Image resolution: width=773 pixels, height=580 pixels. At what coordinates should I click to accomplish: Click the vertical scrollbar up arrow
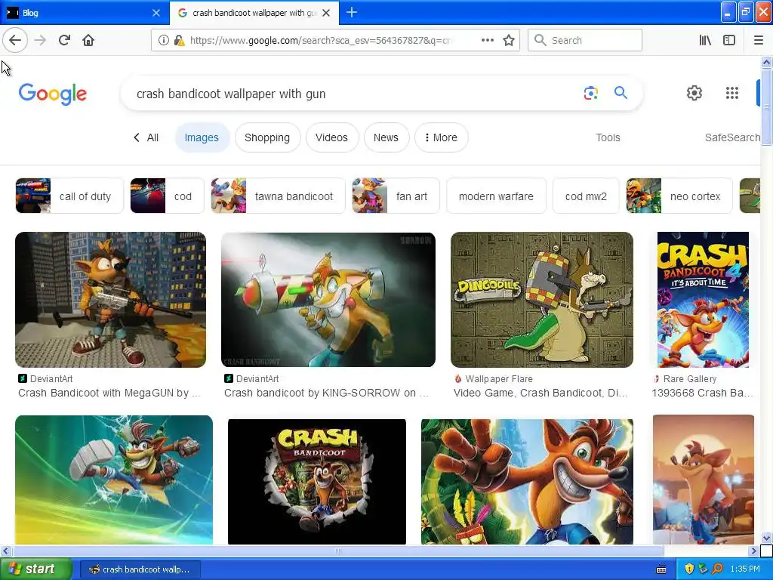[x=766, y=62]
